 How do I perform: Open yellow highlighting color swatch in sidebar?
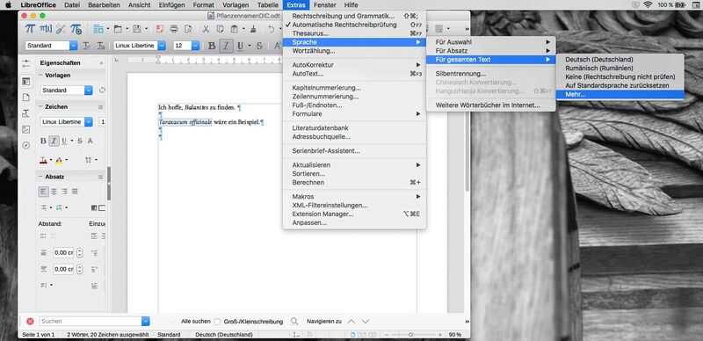click(59, 160)
